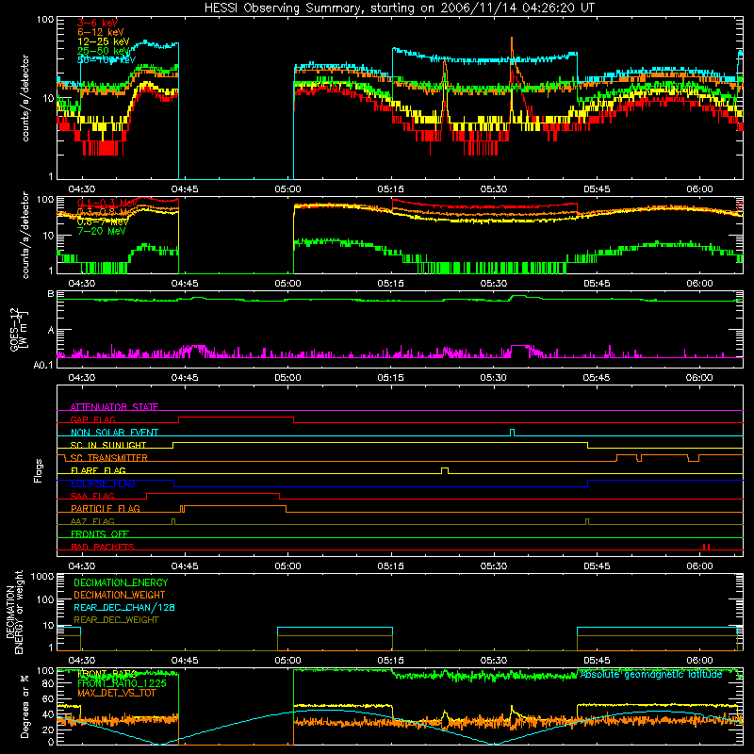This screenshot has width=754, height=754.
Task: Click the 7-20 MeV legend label
Action: click(x=101, y=231)
